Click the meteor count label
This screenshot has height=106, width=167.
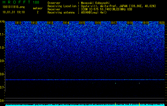[38, 8]
